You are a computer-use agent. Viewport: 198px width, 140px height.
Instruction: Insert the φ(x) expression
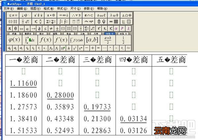(x=14, y=40)
